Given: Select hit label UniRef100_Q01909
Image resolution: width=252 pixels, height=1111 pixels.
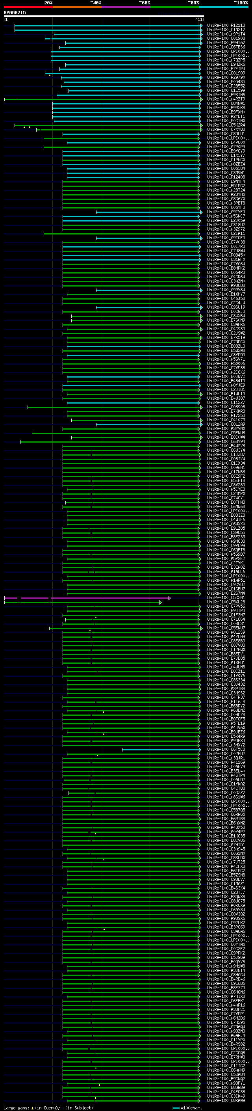Looking at the screenshot, I should click(x=226, y=73).
